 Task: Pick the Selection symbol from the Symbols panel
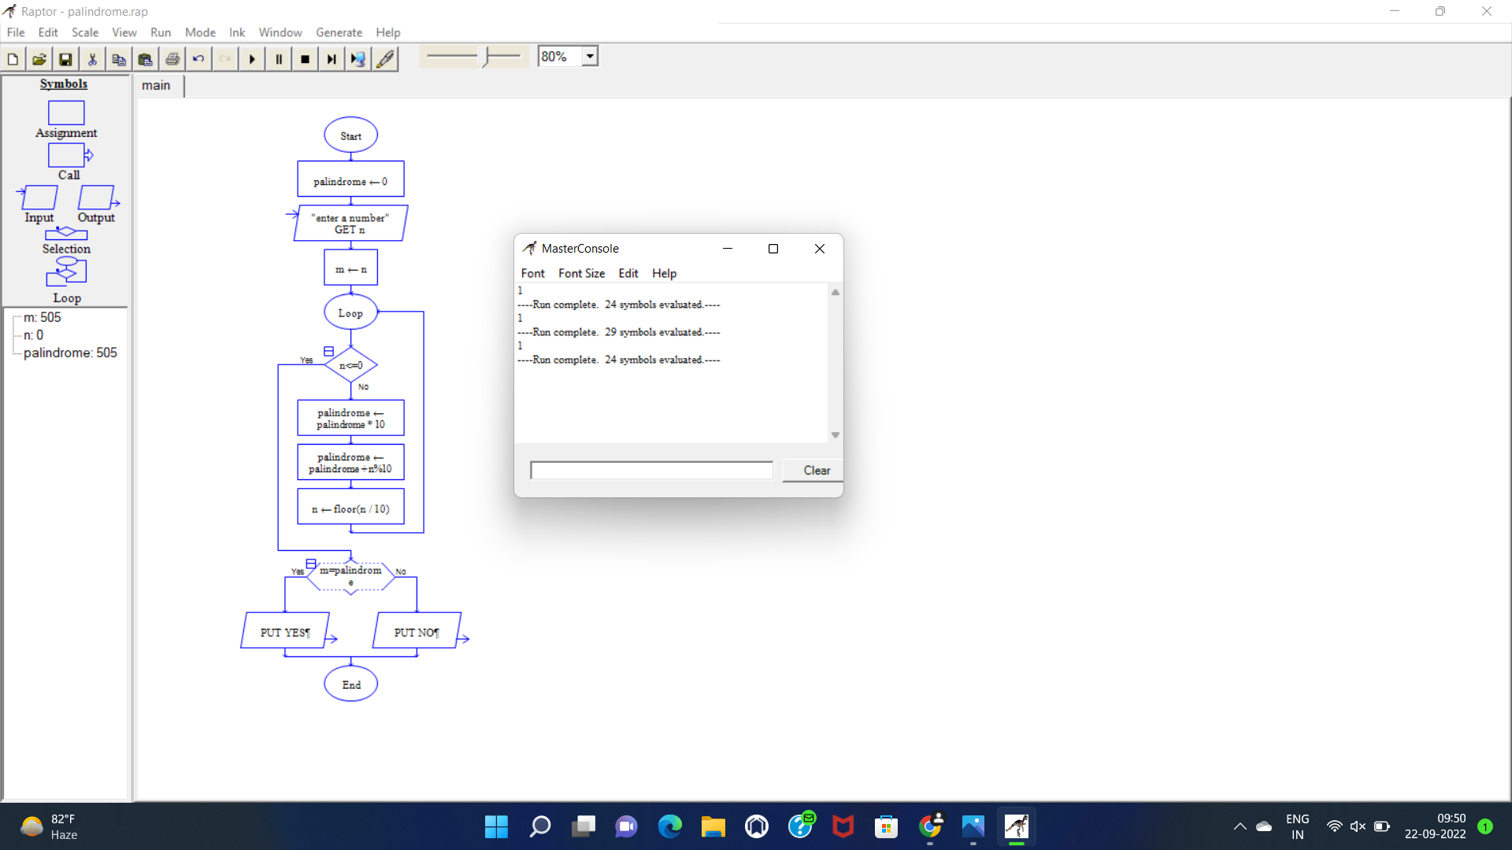click(x=65, y=235)
